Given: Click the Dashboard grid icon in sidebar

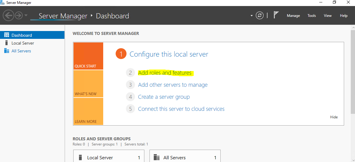Looking at the screenshot, I should click(7, 35).
